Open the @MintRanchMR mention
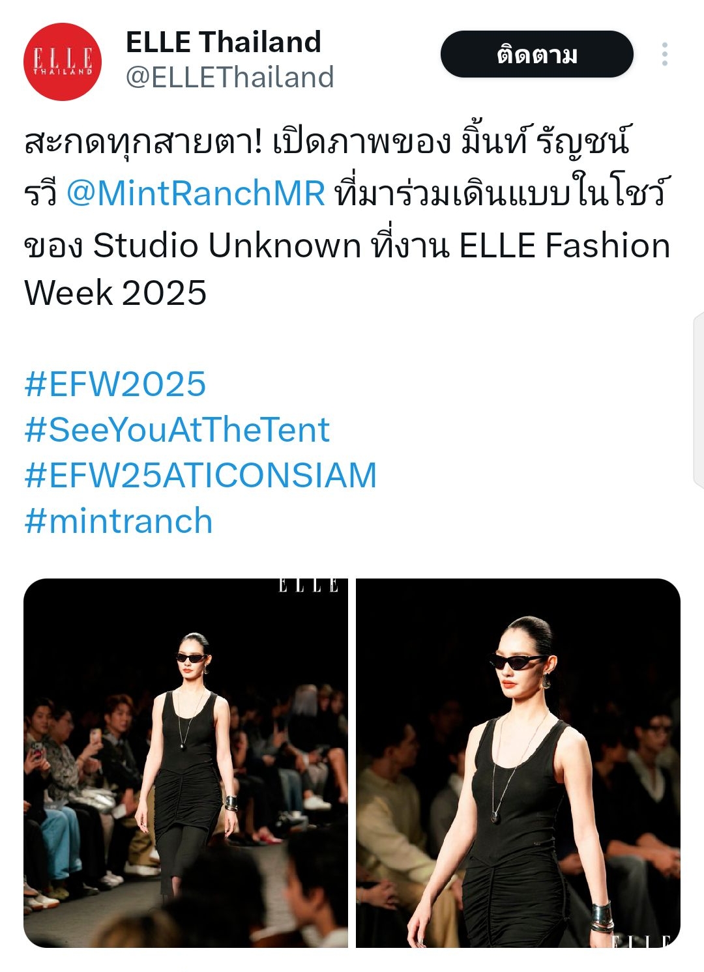The height and width of the screenshot is (972, 704). 196,193
